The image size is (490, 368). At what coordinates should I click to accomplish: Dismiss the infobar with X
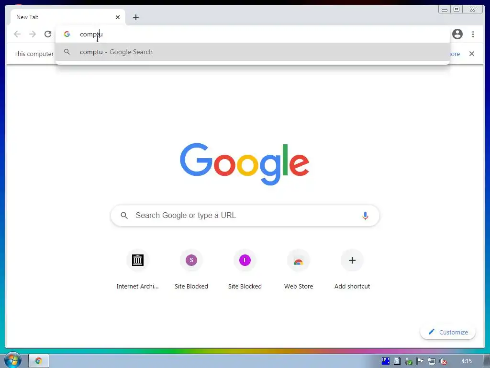471,54
